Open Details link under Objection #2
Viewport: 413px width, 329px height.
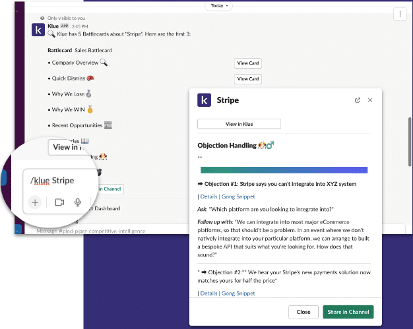point(209,293)
